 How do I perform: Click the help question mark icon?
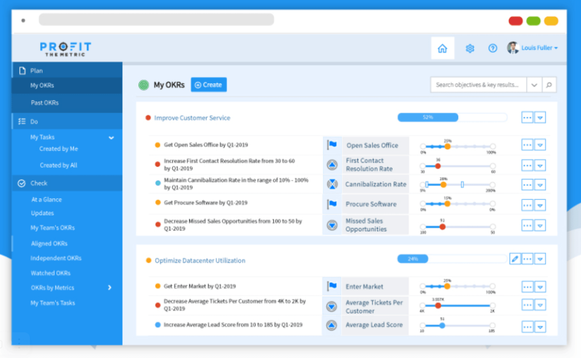(x=493, y=48)
